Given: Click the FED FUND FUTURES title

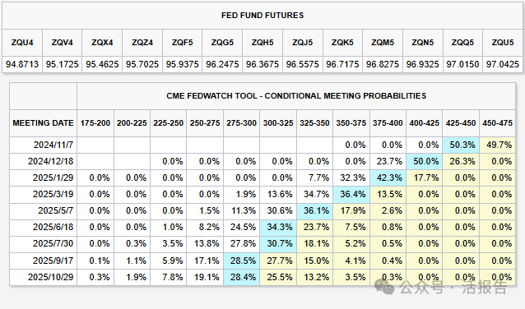Looking at the screenshot, I should 262,16.
